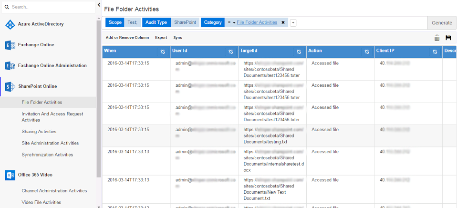
Task: Click the target cell for testing.txt
Action: coord(272,136)
